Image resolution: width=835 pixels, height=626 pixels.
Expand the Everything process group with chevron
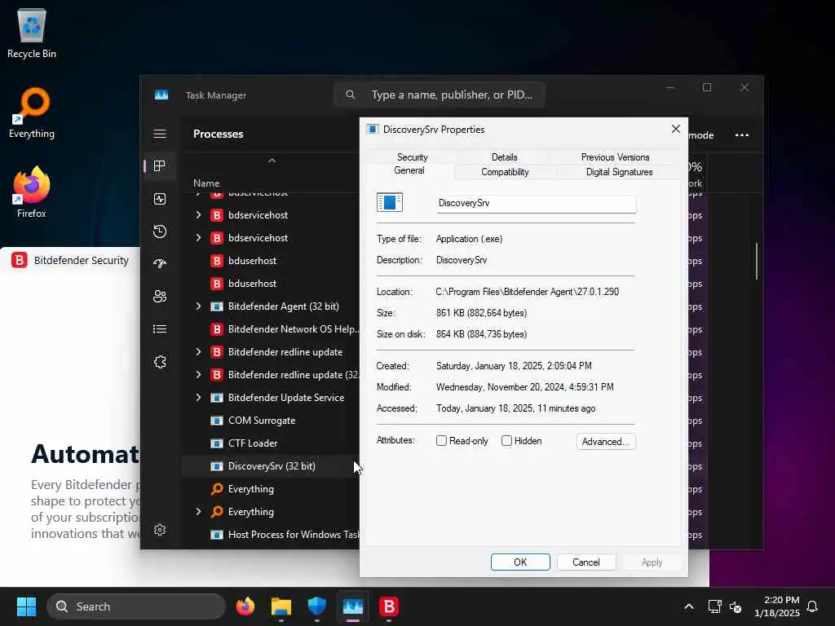point(198,512)
